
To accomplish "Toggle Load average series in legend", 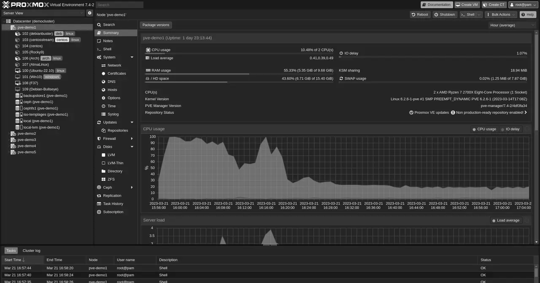I will 506,220.
